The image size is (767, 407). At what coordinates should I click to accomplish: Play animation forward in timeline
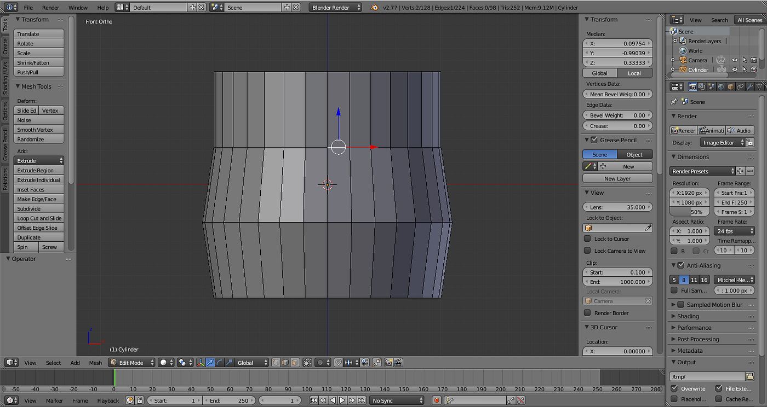coord(342,400)
